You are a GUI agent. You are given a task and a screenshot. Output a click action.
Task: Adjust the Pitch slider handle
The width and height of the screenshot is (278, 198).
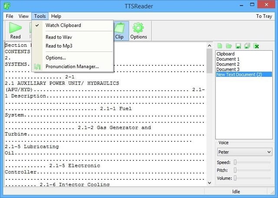(x=235, y=170)
